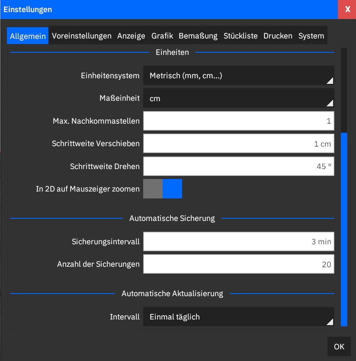Click the Einheitensystem label
356x361 pixels.
click(110, 76)
